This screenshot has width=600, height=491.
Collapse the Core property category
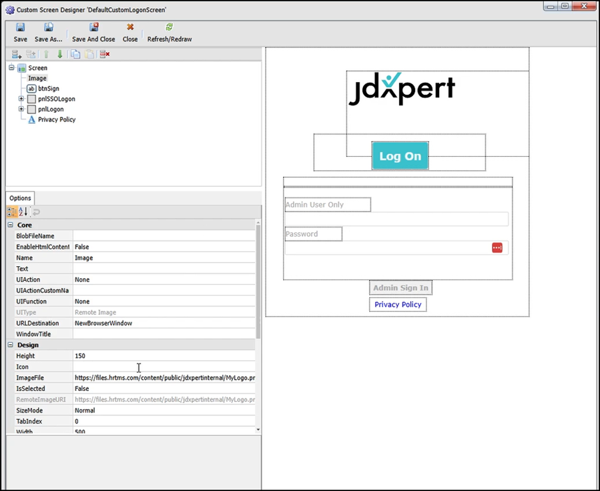pos(11,225)
